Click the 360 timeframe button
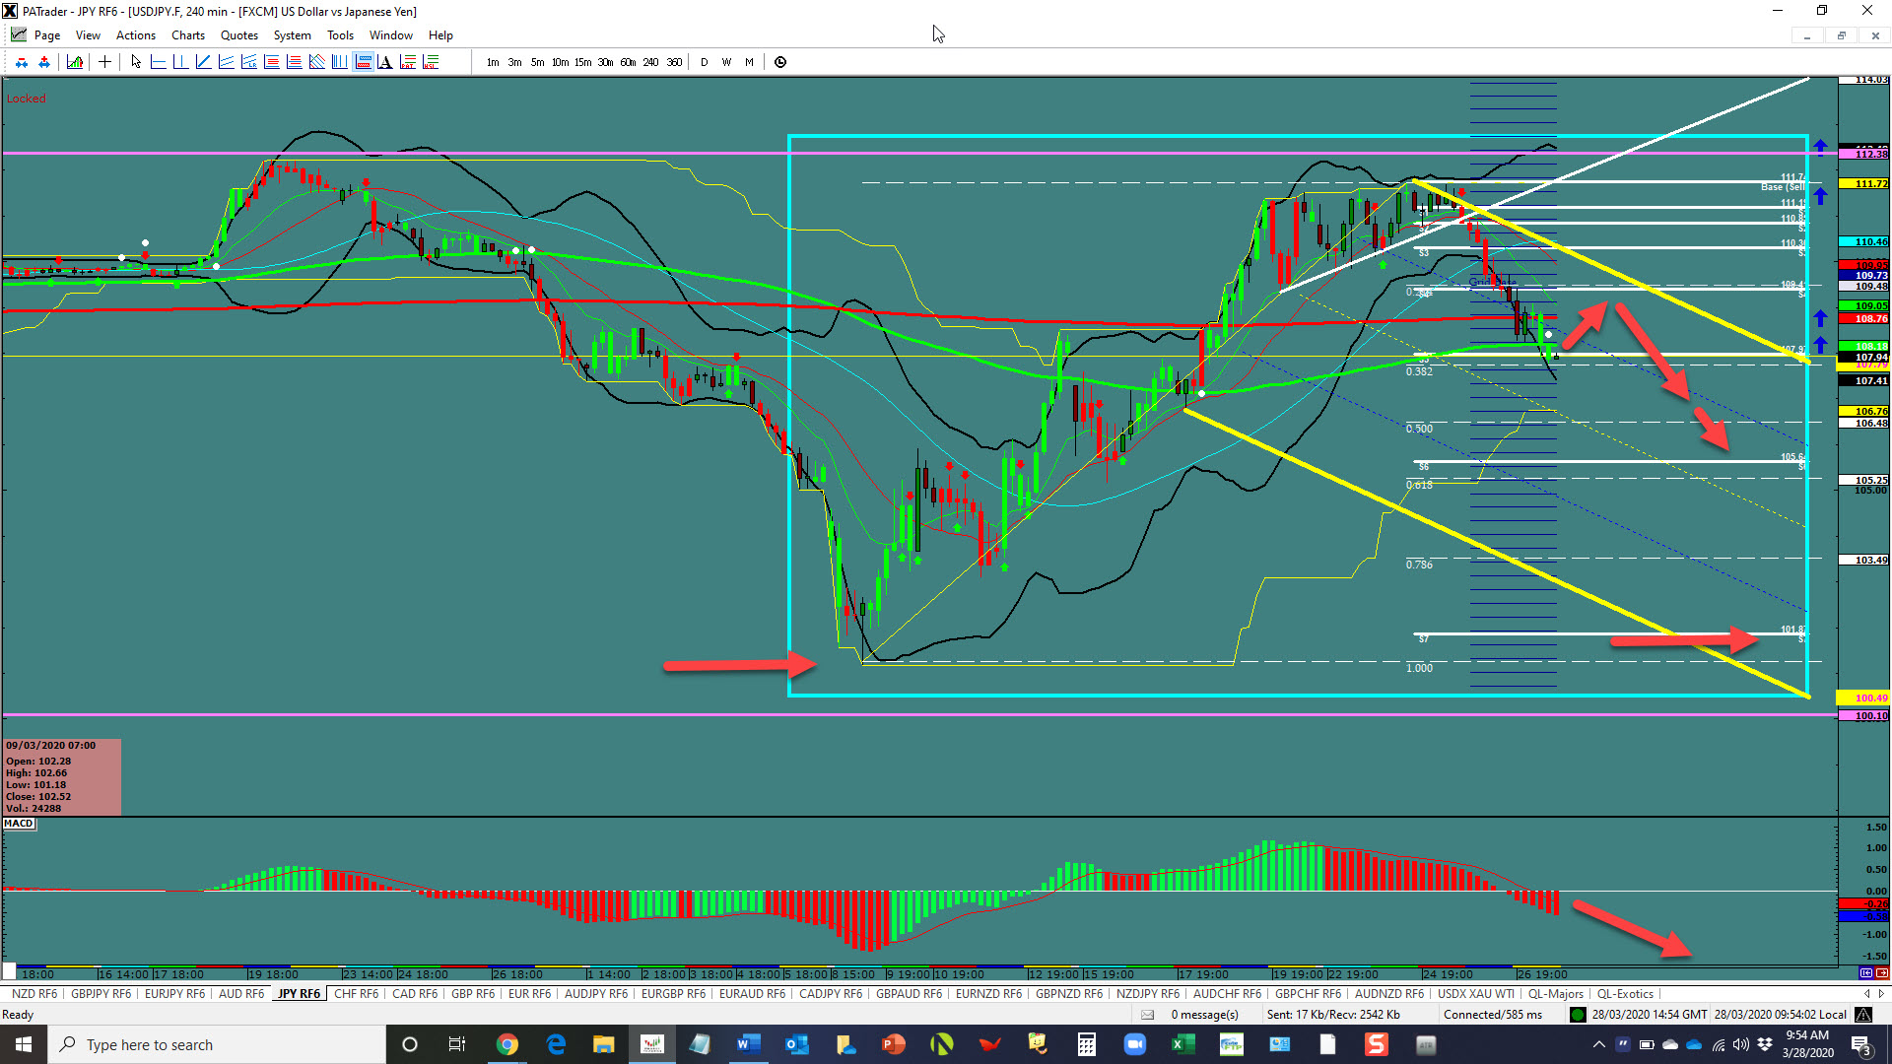Viewport: 1892px width, 1064px height. point(674,62)
